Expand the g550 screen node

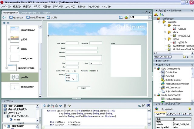click(x=9, y=39)
